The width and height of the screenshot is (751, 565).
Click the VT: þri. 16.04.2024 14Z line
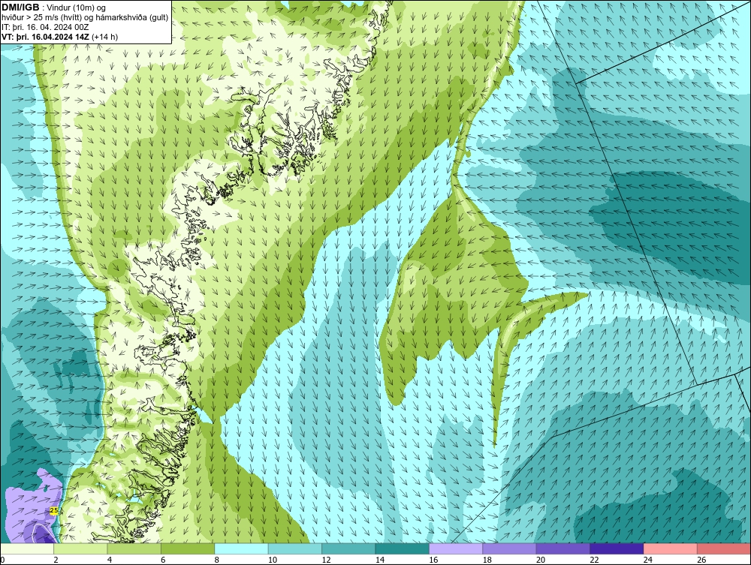point(59,36)
